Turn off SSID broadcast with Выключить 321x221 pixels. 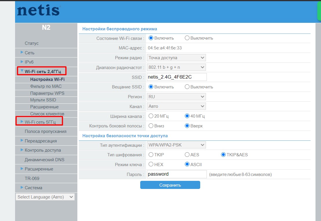(187, 87)
